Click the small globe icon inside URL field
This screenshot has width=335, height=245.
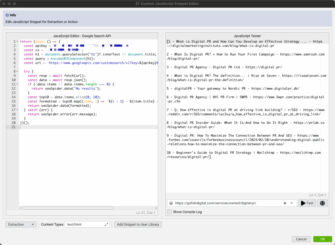(x=171, y=203)
